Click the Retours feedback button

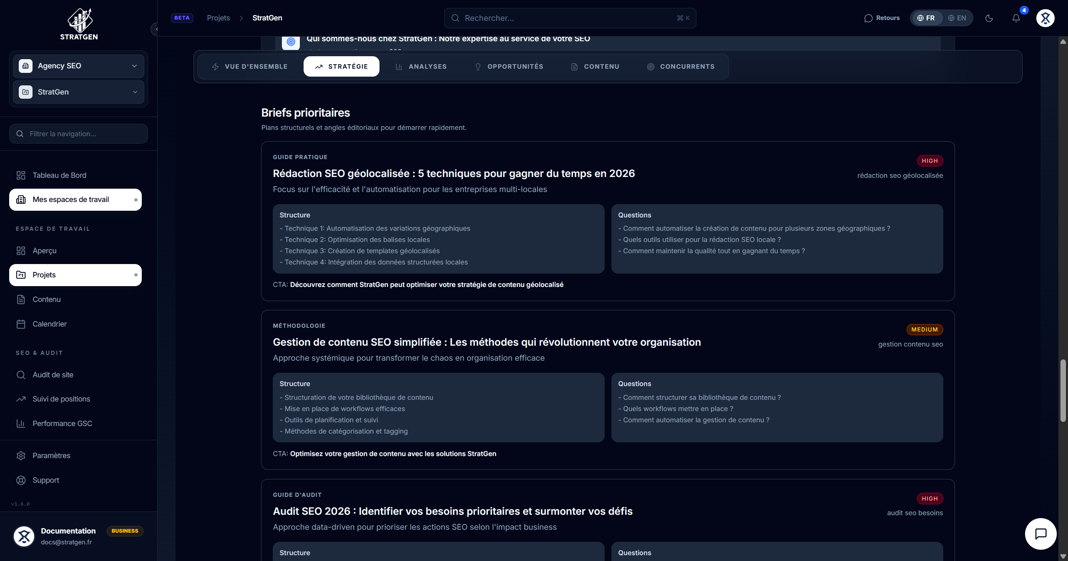pos(882,18)
